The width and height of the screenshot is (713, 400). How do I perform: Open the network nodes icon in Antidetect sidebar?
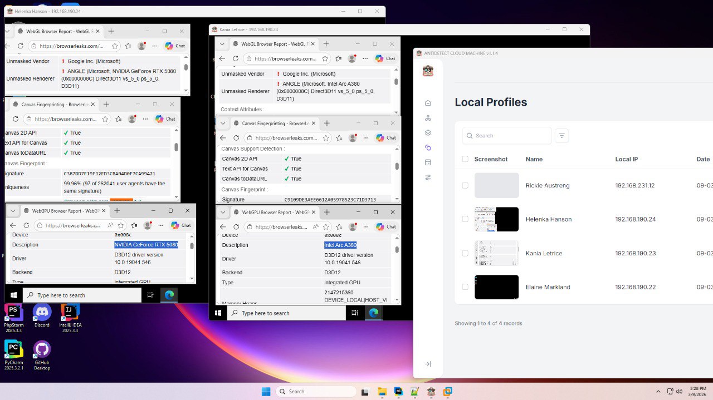tap(428, 118)
